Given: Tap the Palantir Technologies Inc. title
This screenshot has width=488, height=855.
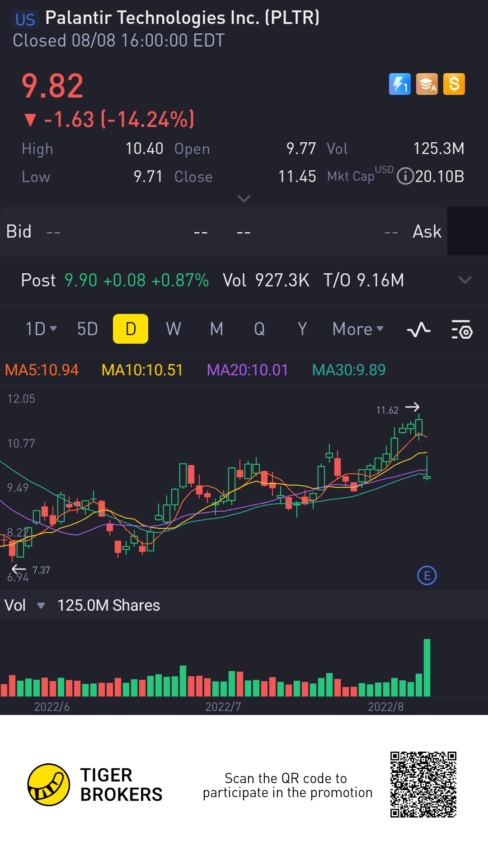Looking at the screenshot, I should 183,18.
